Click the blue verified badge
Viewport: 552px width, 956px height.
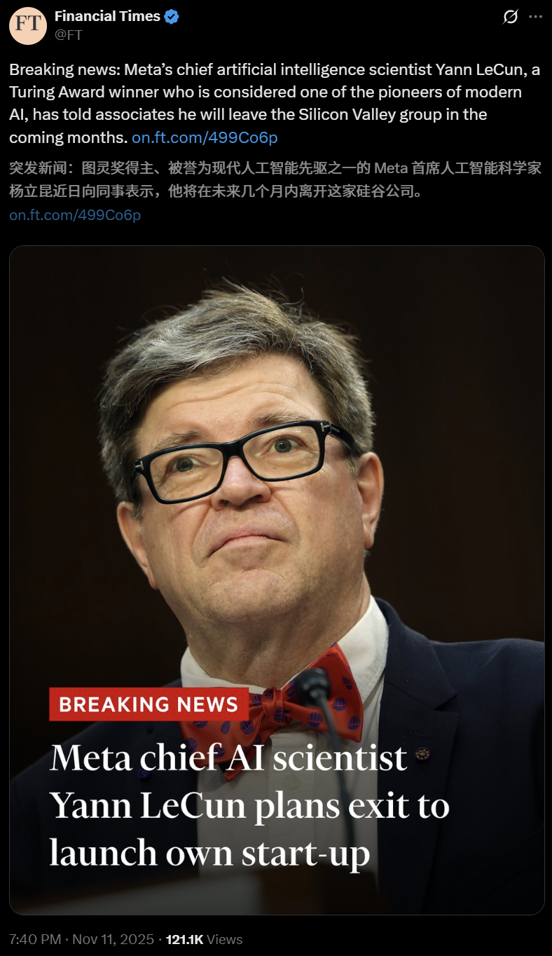tap(172, 16)
